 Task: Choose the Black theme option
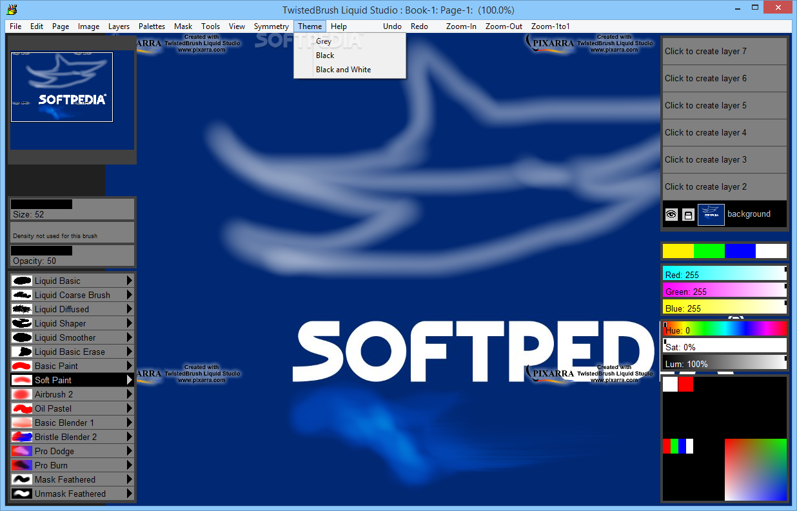pos(349,55)
